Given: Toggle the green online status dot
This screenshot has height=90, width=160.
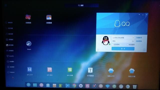Looking at the screenshot, I should [109, 44].
